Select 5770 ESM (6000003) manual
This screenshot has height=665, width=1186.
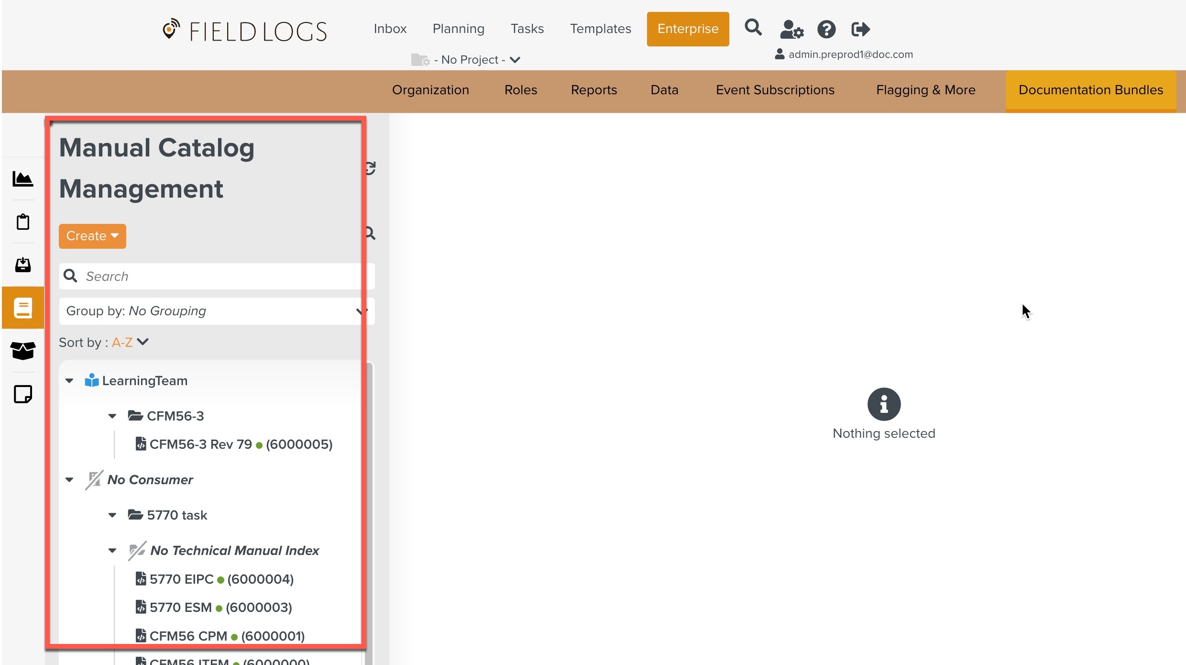[x=220, y=607]
